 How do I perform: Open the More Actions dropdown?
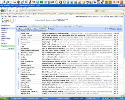point(44,29)
